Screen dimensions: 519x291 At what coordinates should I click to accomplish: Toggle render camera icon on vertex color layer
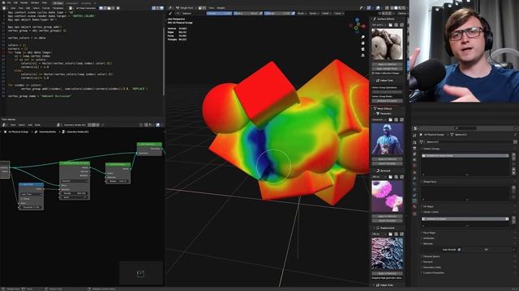[x=507, y=219]
